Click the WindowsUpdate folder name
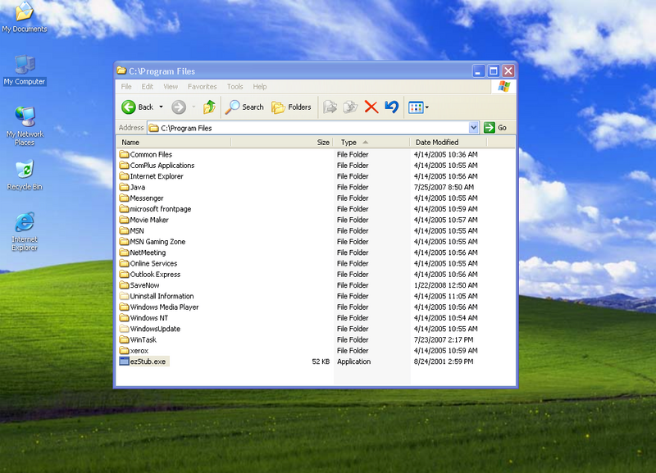The height and width of the screenshot is (473, 656). tap(155, 329)
